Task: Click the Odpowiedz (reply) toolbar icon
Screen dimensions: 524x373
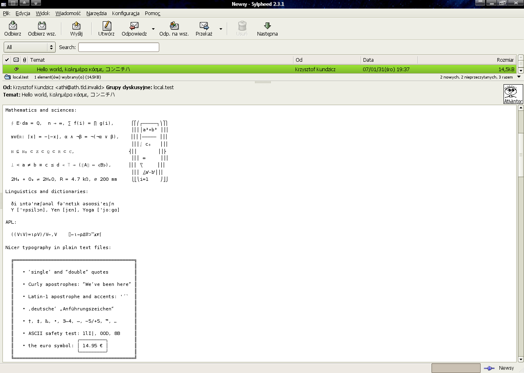Action: pyautogui.click(x=134, y=26)
